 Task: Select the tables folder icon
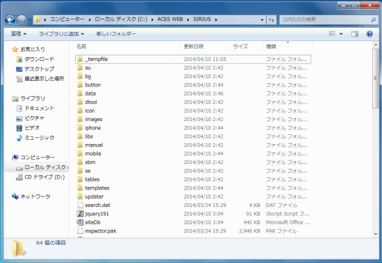click(80, 179)
